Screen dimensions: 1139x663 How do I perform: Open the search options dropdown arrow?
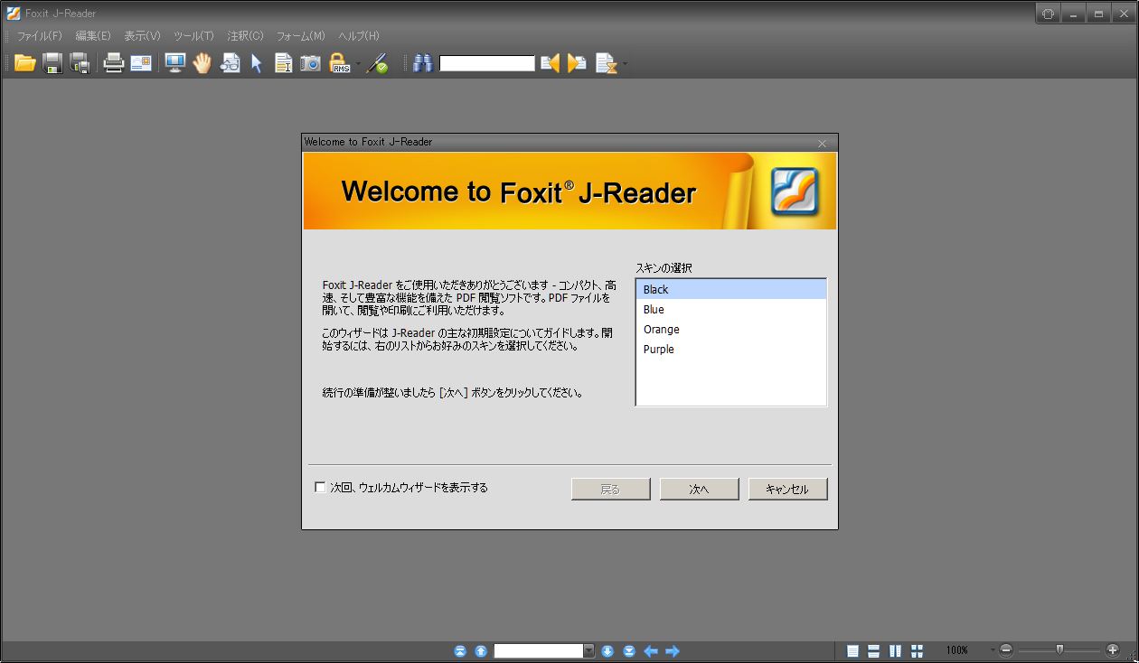(x=625, y=64)
